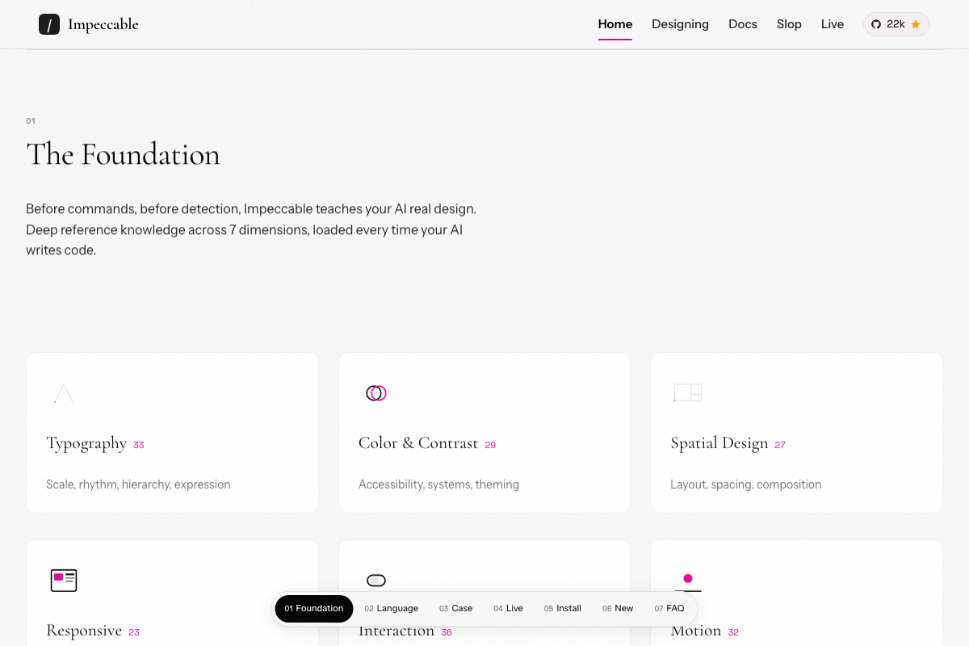This screenshot has height=646, width=969.
Task: Click the Interaction card toggle icon
Action: click(x=376, y=581)
